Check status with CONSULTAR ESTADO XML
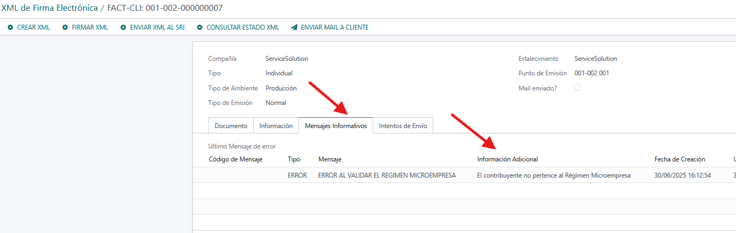The image size is (736, 233). coord(238,27)
